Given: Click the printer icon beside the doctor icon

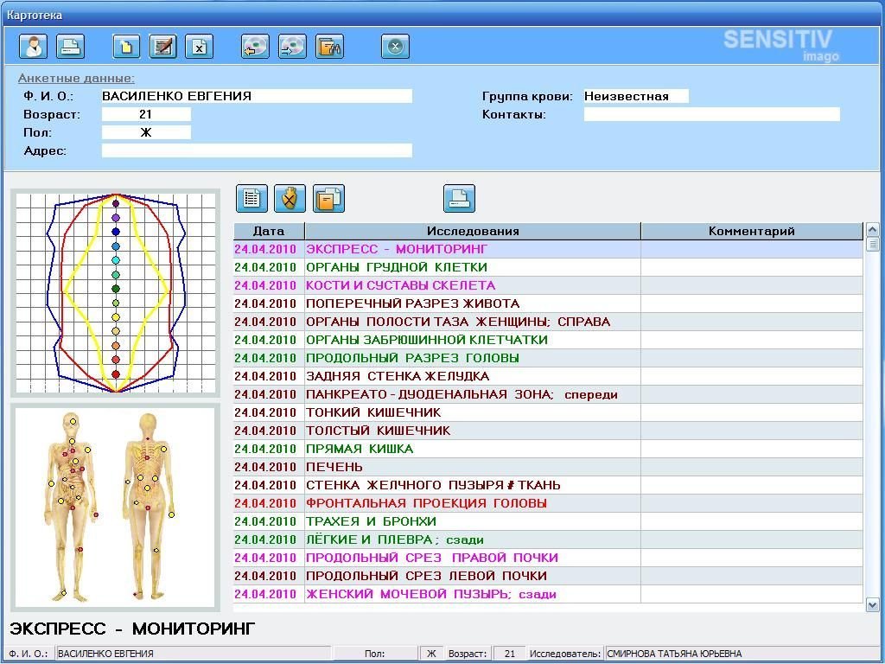Looking at the screenshot, I should click(x=70, y=46).
